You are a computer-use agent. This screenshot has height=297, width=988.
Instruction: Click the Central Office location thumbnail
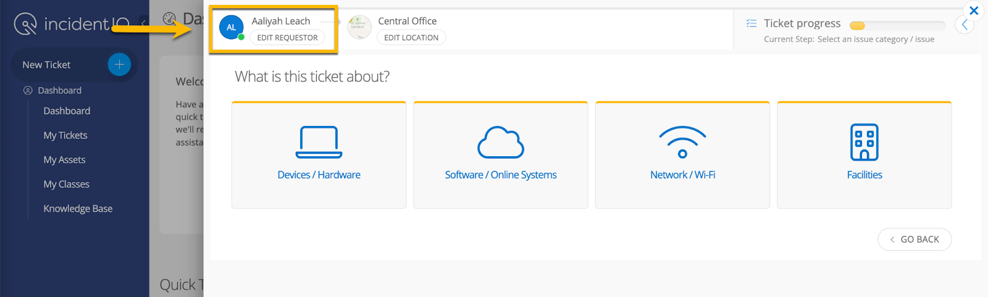pos(359,27)
